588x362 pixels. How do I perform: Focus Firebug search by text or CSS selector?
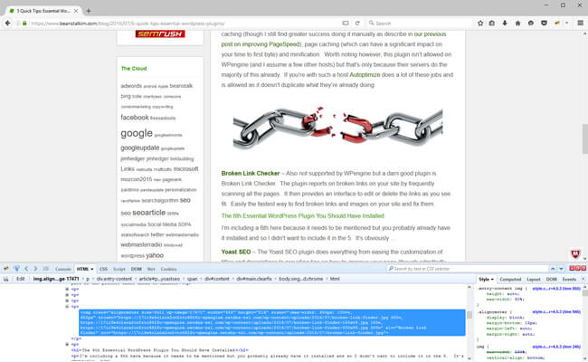pos(468,269)
